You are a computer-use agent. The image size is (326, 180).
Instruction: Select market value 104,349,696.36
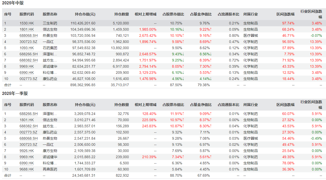tap(83, 29)
